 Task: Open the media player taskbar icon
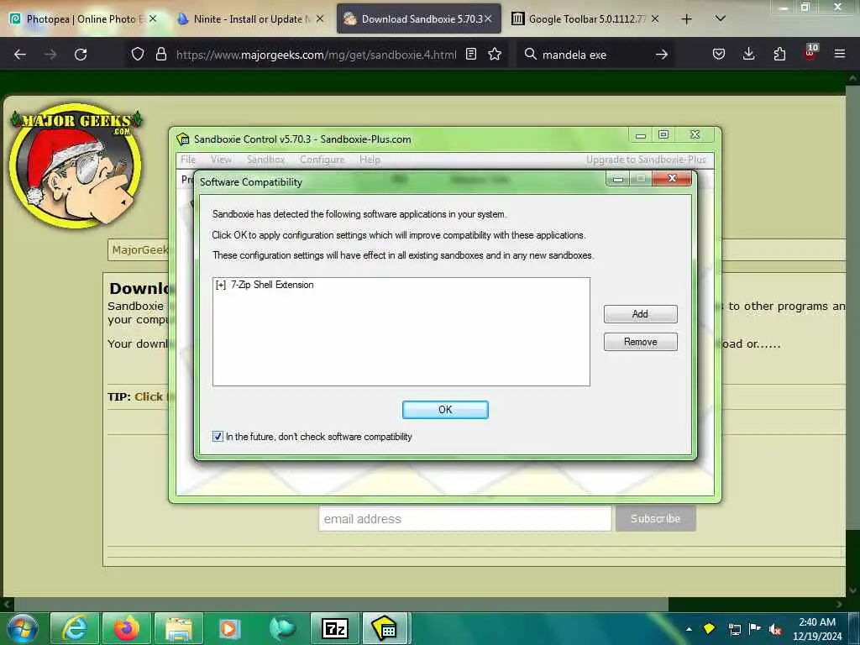point(230,628)
